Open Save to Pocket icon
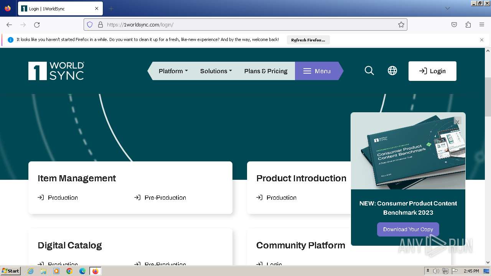Image resolution: width=491 pixels, height=276 pixels. 454,25
